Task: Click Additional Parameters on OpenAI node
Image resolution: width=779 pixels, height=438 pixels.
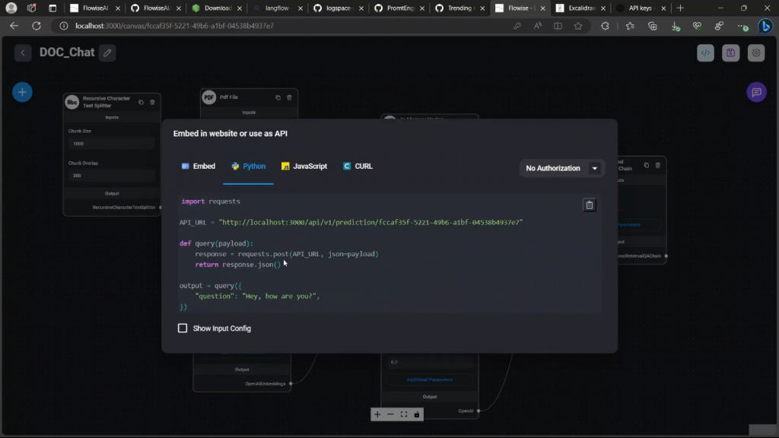Action: tap(430, 379)
